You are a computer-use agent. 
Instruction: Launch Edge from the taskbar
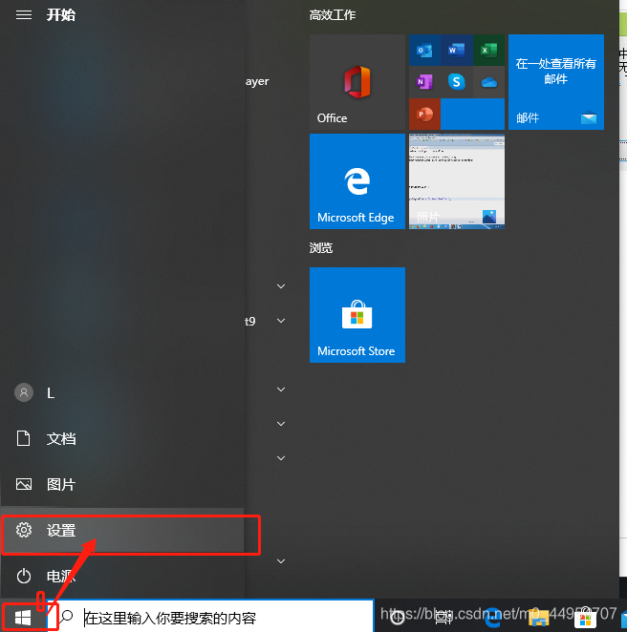tap(492, 617)
